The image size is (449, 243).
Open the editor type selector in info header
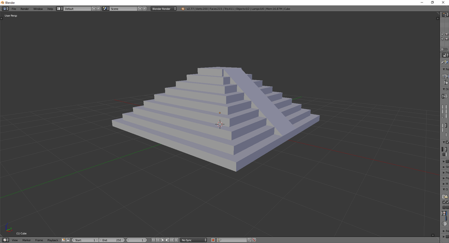click(5, 9)
